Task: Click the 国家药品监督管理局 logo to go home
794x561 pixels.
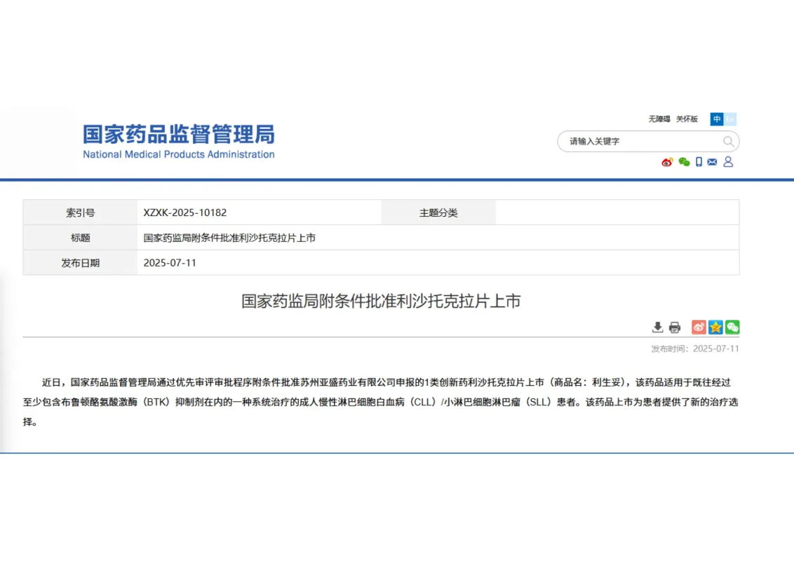Action: click(x=179, y=142)
